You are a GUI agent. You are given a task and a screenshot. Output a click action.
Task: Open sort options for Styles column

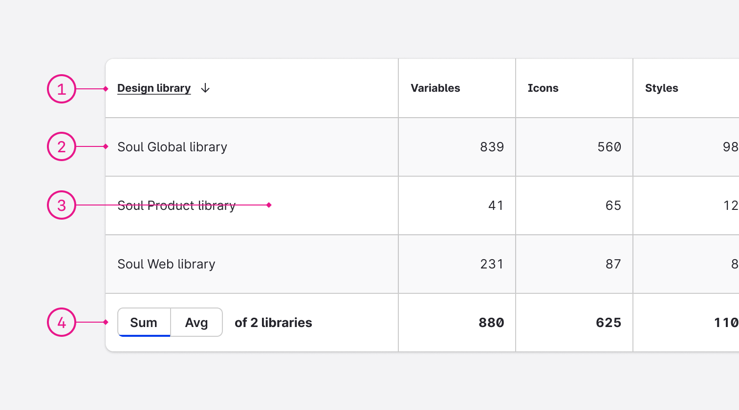(661, 88)
